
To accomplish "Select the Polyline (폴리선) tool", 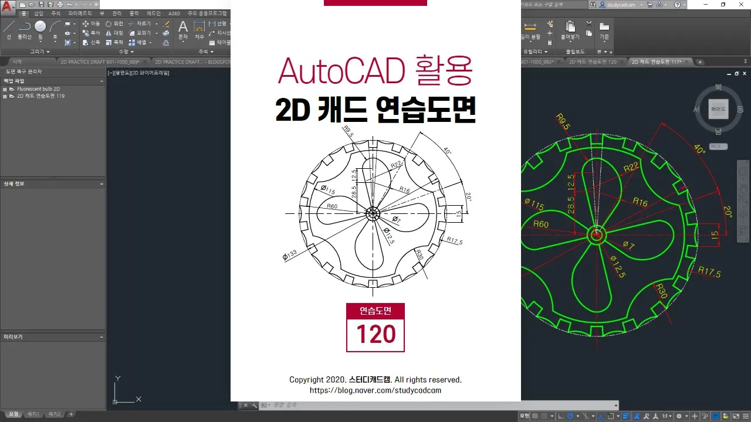I will 24,30.
